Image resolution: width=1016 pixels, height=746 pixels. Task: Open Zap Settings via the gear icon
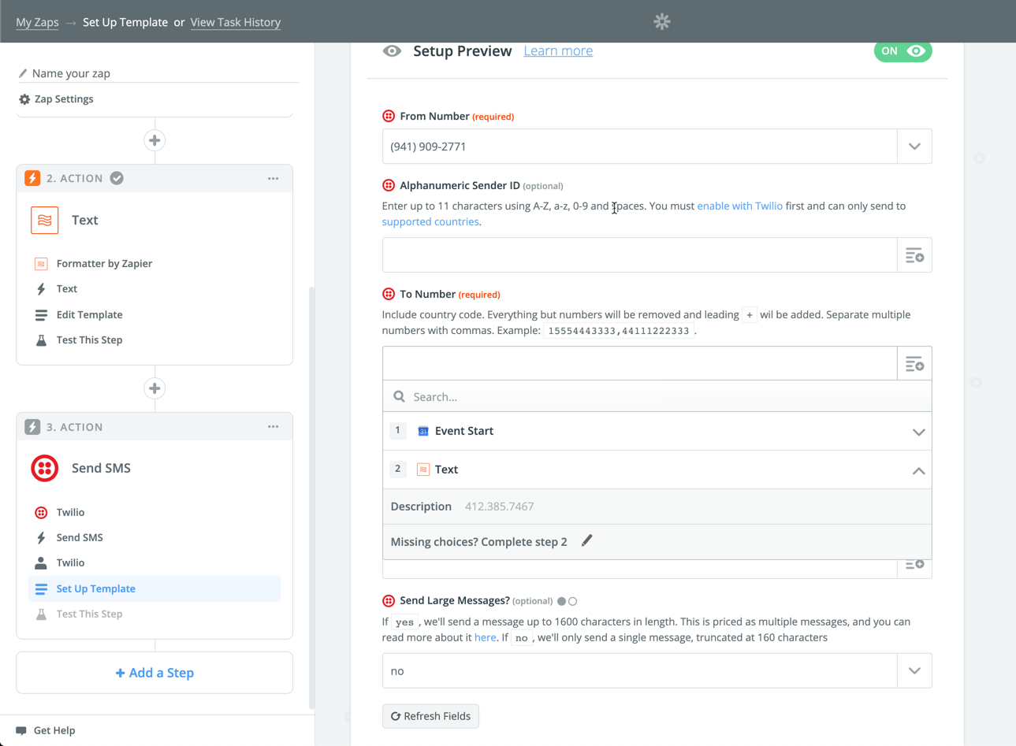point(24,99)
